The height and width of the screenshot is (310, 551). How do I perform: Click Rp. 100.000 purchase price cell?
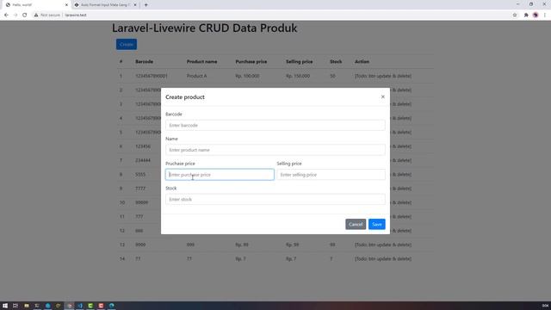click(x=247, y=76)
